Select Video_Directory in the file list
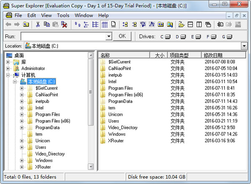 point(123,128)
